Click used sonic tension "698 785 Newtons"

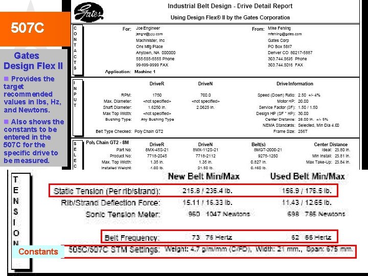point(316,214)
